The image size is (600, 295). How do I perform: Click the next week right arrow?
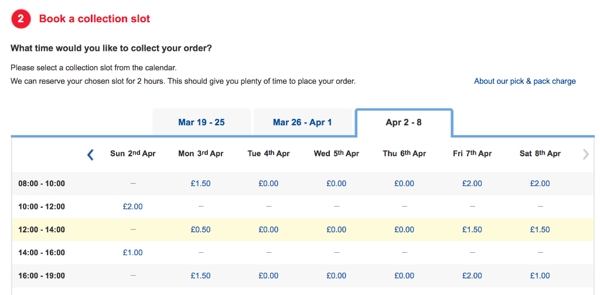586,154
